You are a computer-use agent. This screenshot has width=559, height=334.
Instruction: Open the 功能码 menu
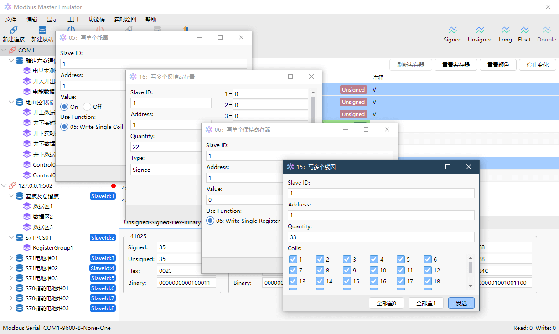(x=96, y=20)
